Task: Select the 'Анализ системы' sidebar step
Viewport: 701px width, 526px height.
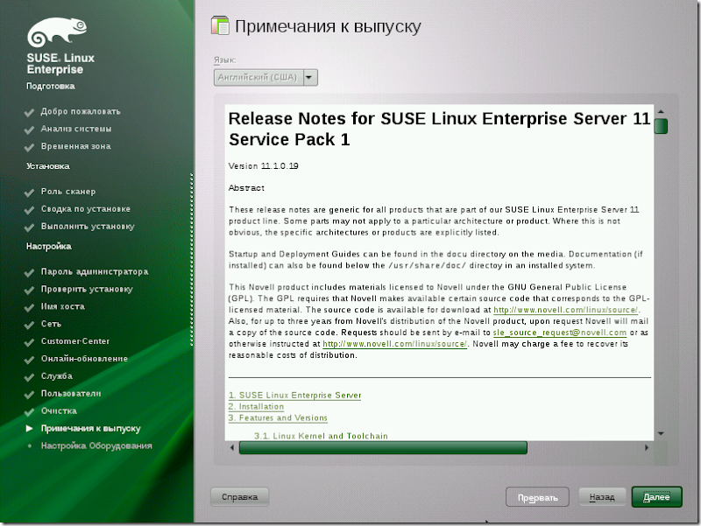Action: (x=76, y=129)
